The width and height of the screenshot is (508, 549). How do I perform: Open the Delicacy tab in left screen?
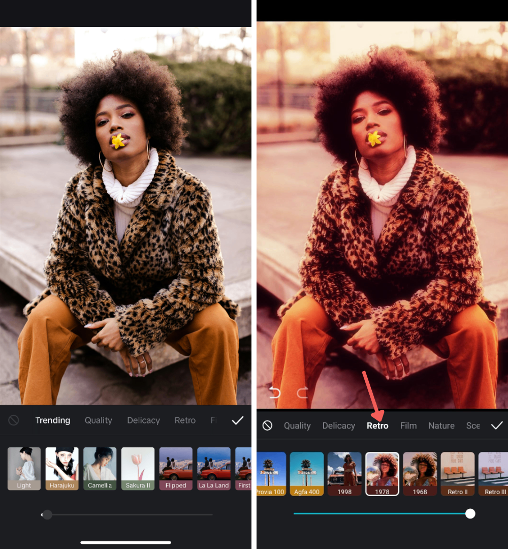click(x=143, y=420)
